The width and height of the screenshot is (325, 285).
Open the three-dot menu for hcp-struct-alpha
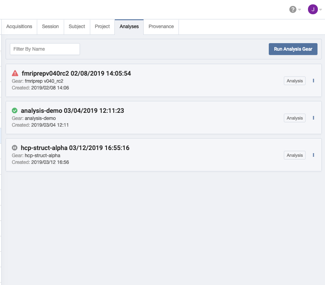(x=314, y=155)
